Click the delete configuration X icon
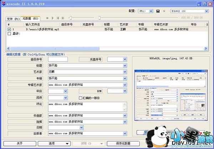Screen dimensions: 214x149 [x=164, y=11]
